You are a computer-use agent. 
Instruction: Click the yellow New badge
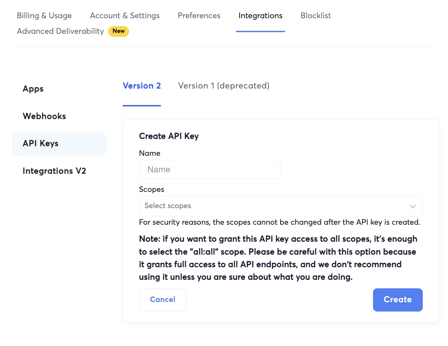[118, 31]
